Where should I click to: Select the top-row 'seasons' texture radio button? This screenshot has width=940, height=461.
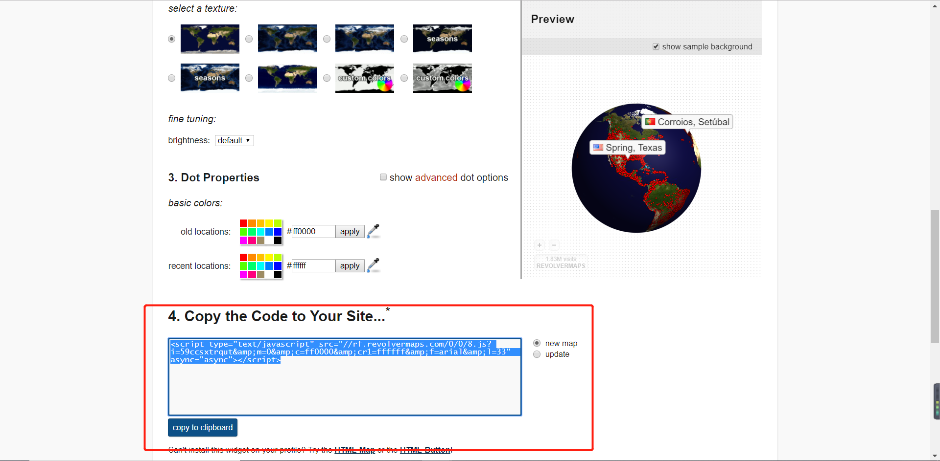point(404,39)
